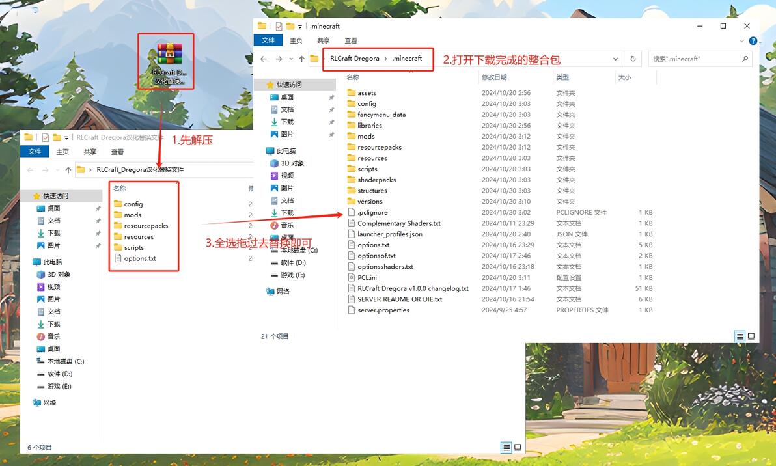776x466 pixels.
Task: Open quick access toolbar dropdown in .minecraft
Action: click(x=300, y=27)
